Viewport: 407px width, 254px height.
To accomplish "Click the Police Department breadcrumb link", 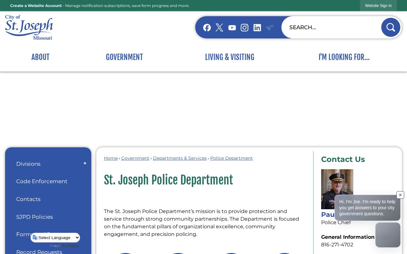I will [x=231, y=158].
